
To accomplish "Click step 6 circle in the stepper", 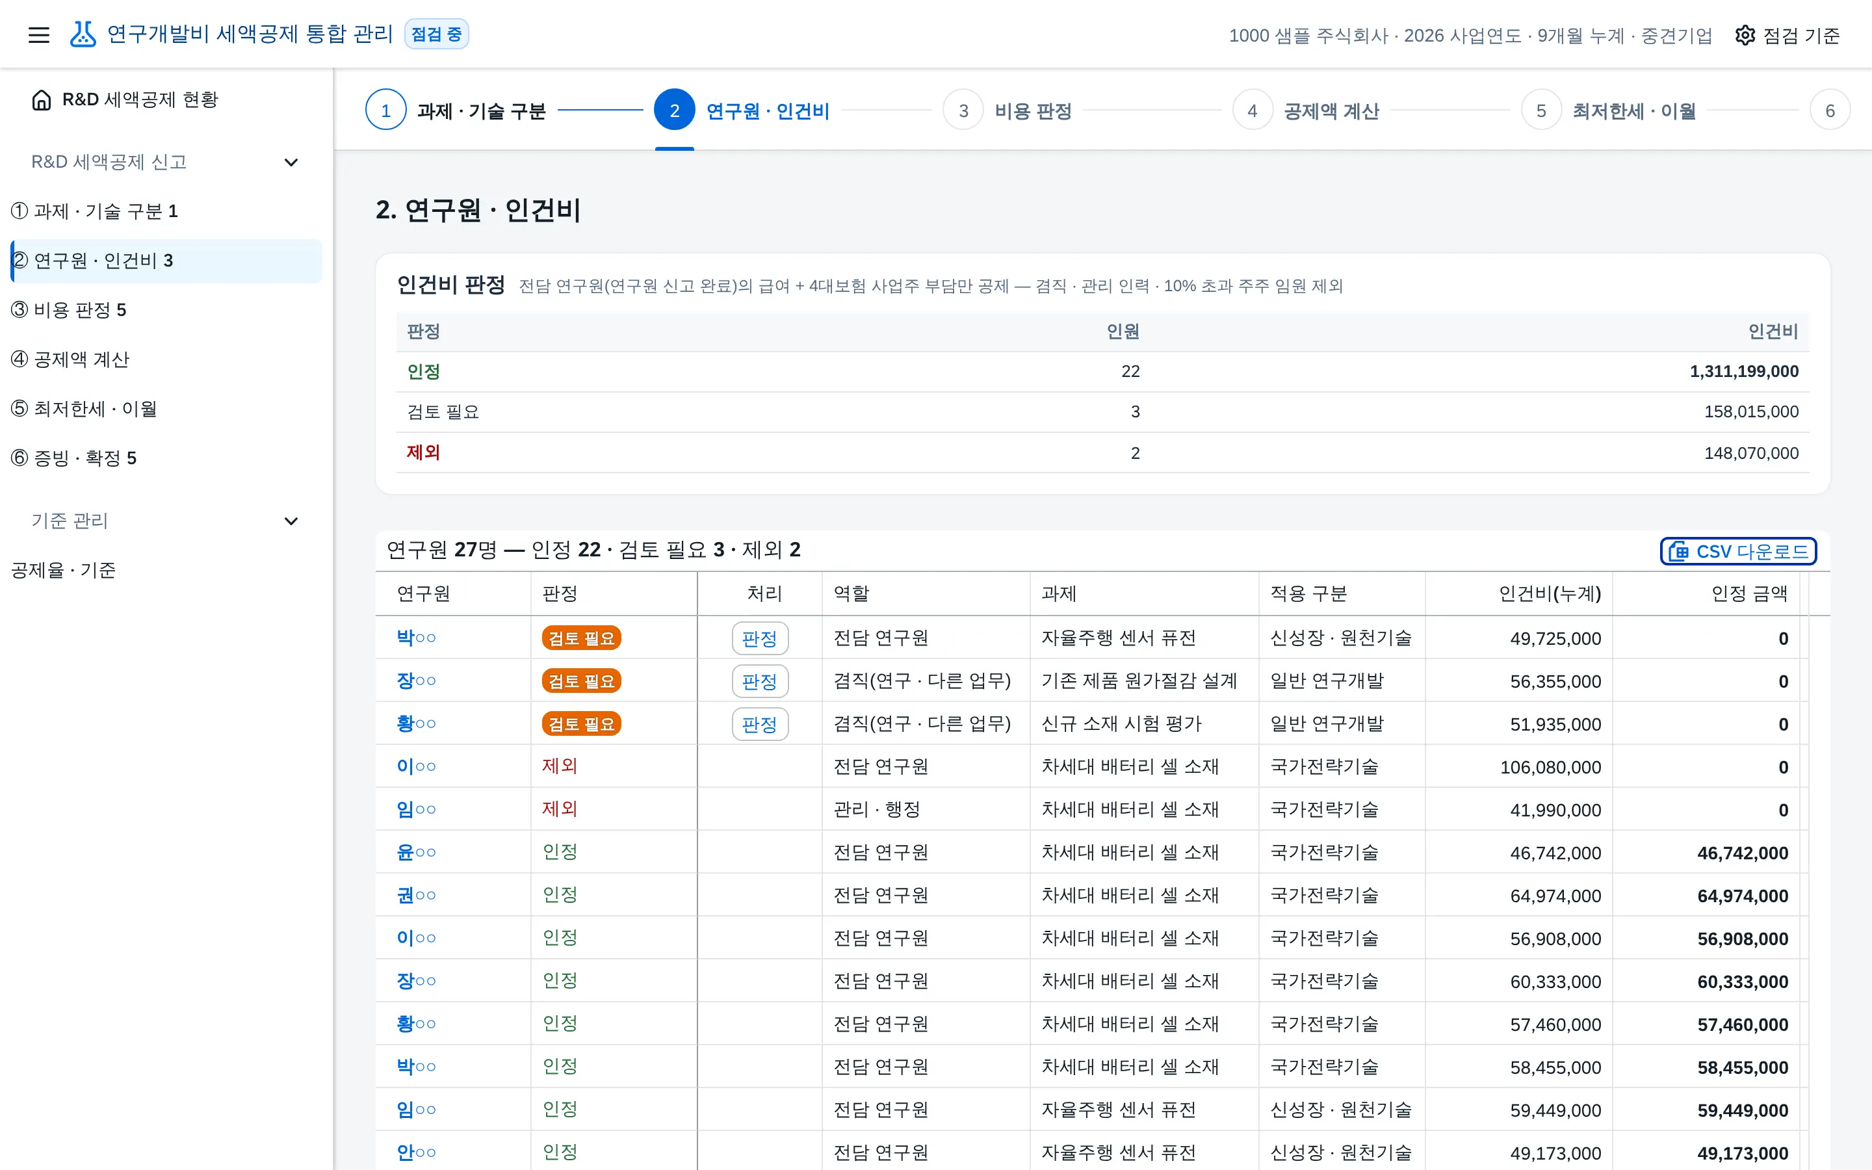I will (1830, 110).
